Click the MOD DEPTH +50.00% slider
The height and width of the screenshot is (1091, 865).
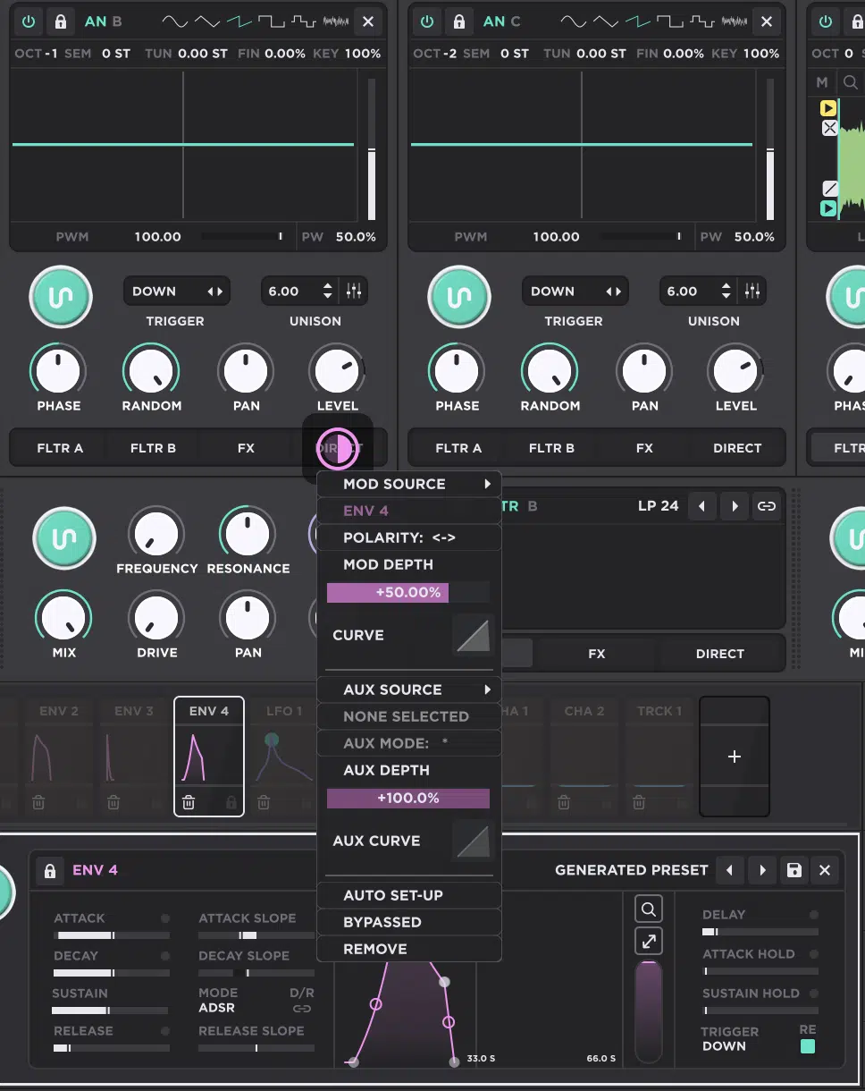tap(388, 592)
